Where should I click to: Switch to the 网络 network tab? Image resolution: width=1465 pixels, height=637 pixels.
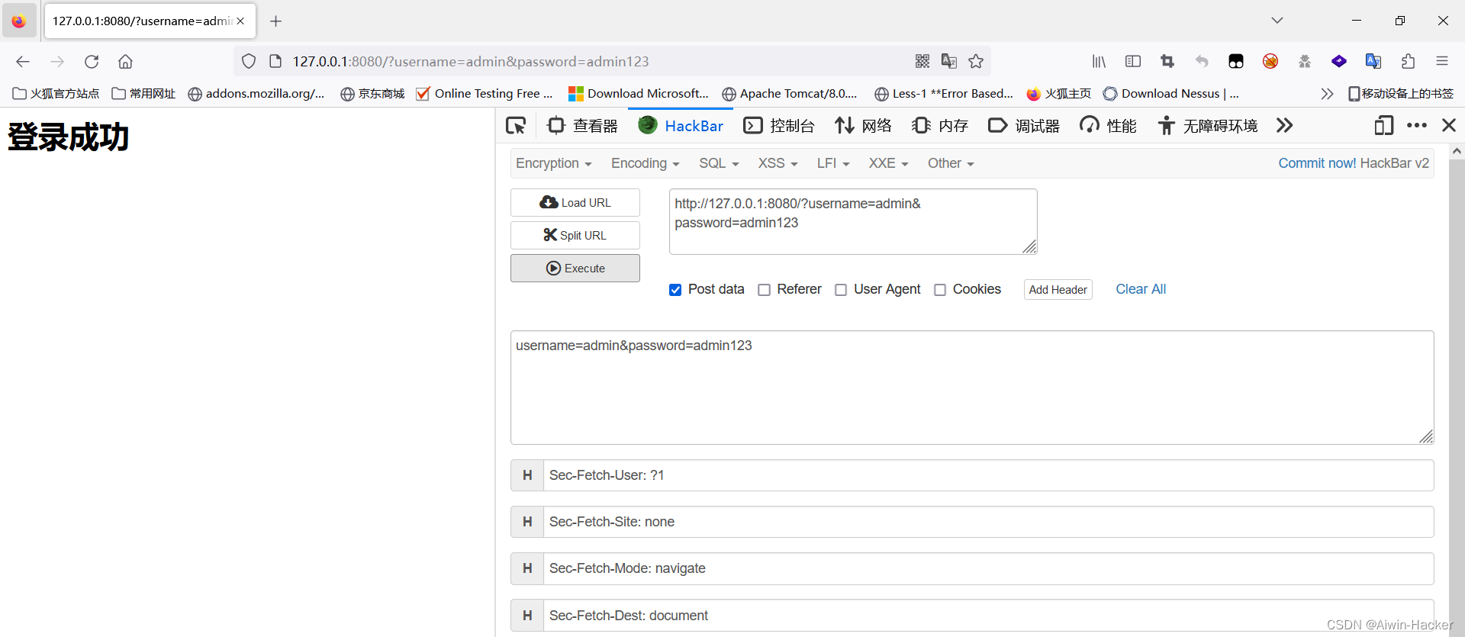pyautogui.click(x=864, y=125)
